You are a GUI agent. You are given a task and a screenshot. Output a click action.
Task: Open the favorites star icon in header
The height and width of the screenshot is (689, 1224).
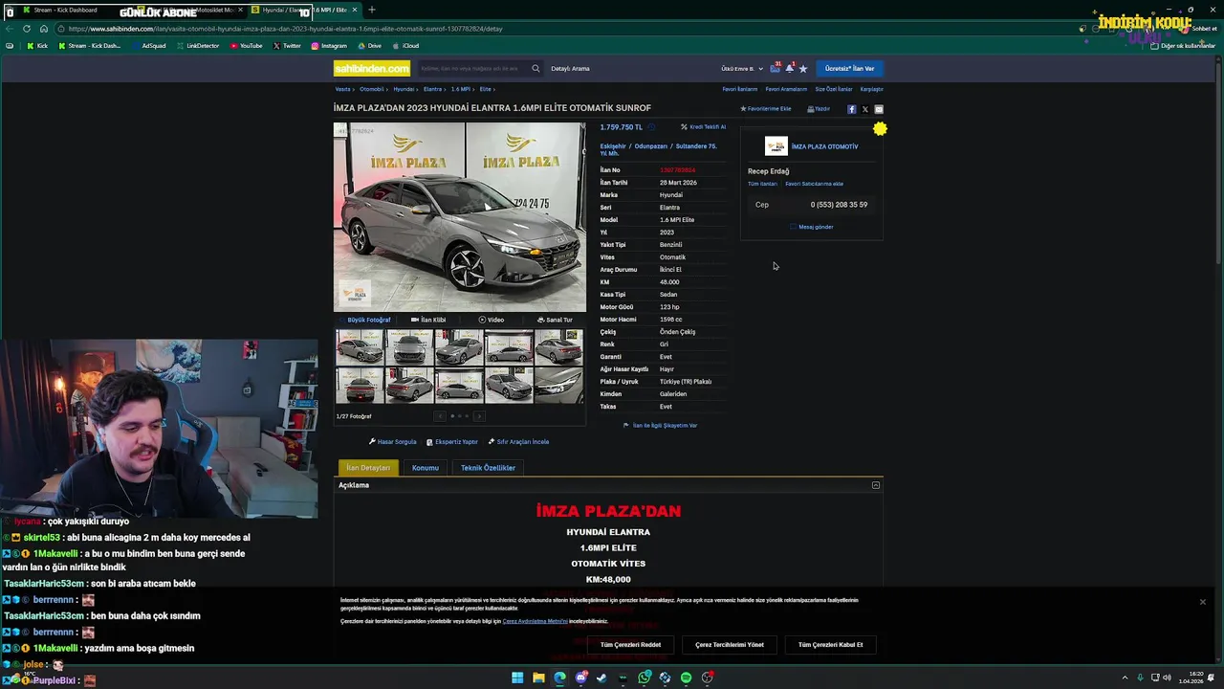(x=803, y=69)
